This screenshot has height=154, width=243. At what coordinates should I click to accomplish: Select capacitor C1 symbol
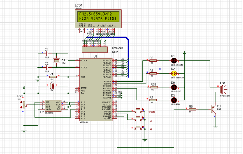(47, 54)
